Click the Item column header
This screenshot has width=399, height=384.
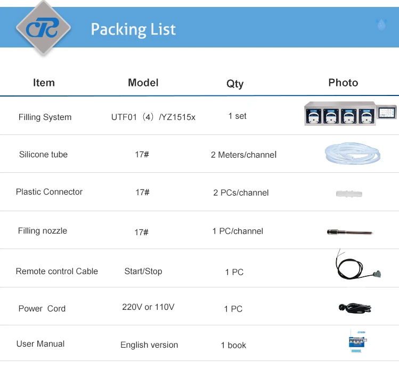tap(44, 83)
